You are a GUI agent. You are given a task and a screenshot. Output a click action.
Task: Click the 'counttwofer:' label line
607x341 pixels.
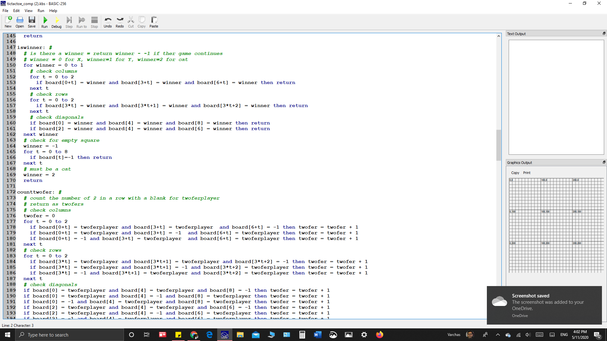coord(39,192)
